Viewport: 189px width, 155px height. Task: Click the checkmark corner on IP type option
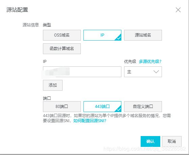(x=119, y=38)
